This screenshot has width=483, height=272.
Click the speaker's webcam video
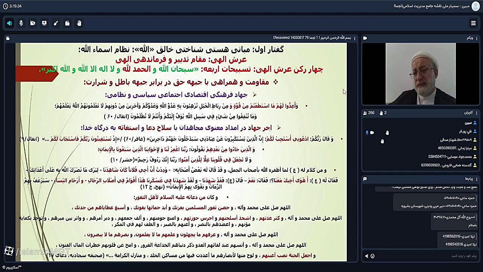[x=420, y=73]
